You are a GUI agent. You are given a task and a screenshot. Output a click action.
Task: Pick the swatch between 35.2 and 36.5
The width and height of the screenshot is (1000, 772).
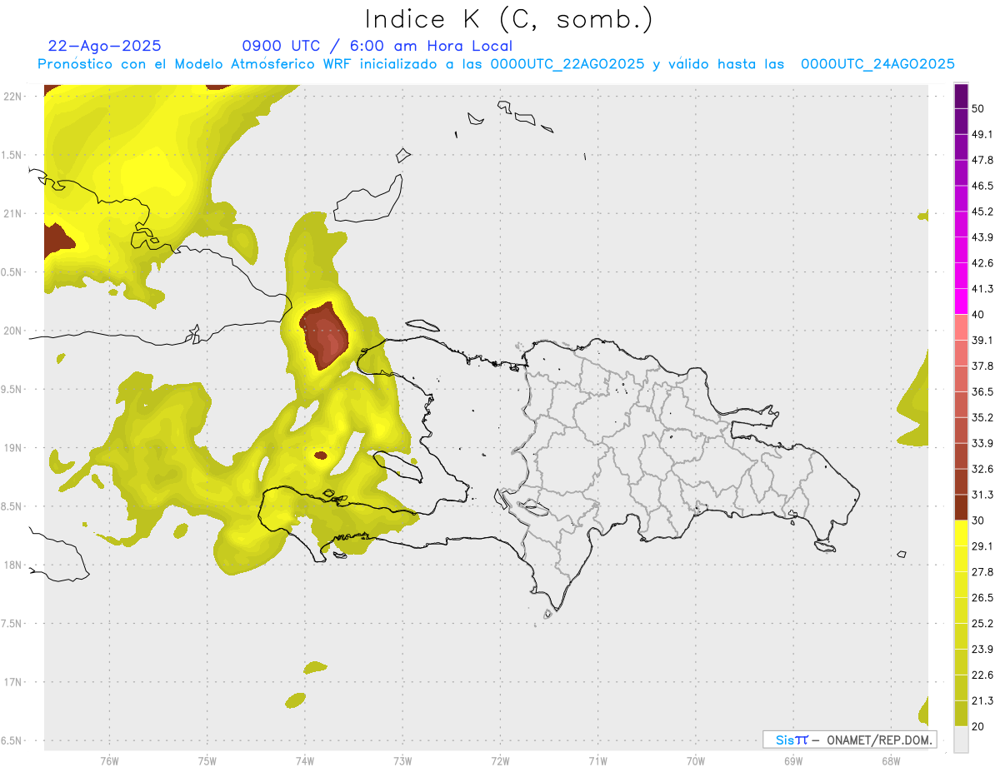click(x=961, y=404)
